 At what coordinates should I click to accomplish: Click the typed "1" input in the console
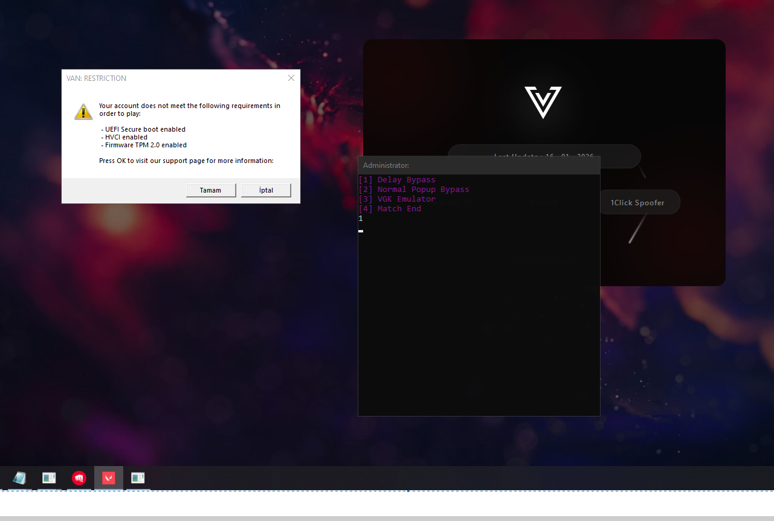pos(361,219)
